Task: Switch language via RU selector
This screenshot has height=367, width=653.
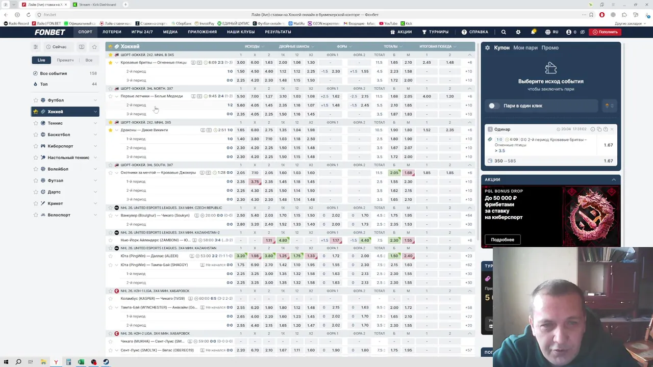Action: pyautogui.click(x=552, y=32)
